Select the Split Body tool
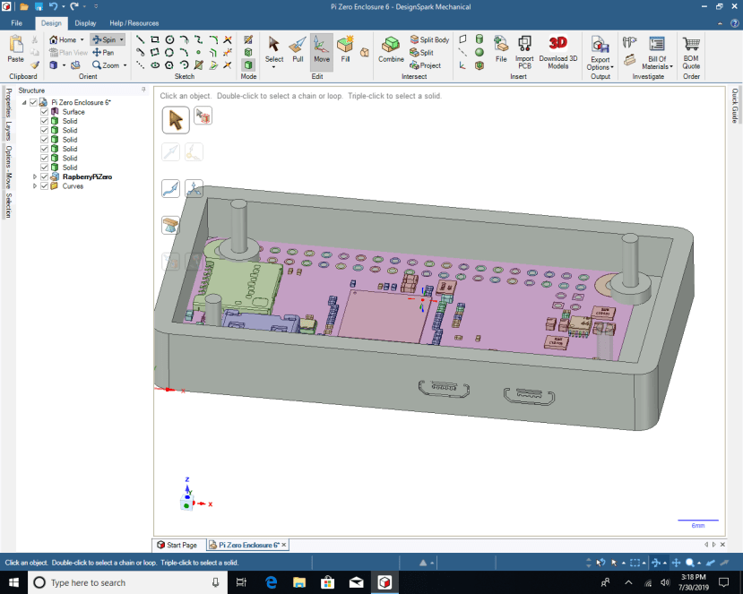This screenshot has width=743, height=594. pyautogui.click(x=429, y=39)
